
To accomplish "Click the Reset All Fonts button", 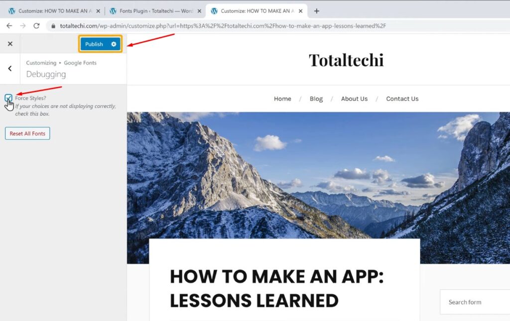I will [x=27, y=133].
